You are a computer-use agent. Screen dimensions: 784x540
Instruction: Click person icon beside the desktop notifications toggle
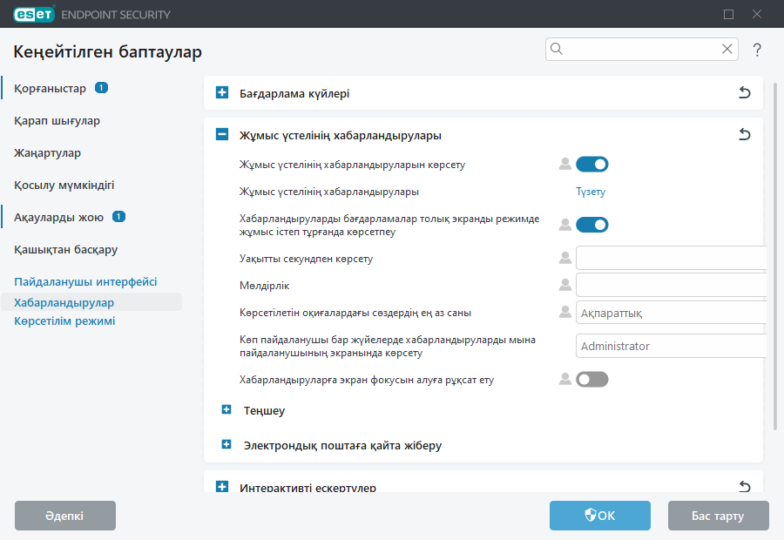(564, 164)
